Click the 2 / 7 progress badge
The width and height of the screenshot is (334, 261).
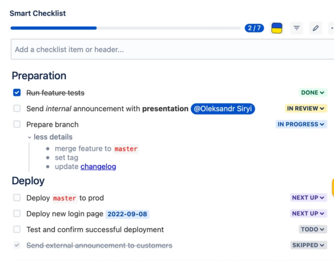[254, 28]
